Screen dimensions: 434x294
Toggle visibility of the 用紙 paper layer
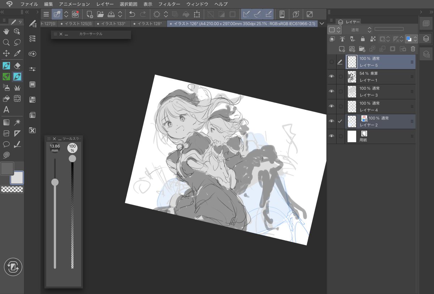point(332,136)
